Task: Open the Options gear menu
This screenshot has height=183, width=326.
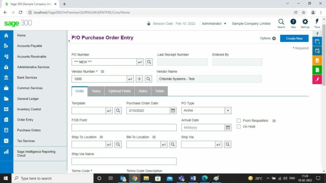Action: pyautogui.click(x=268, y=38)
